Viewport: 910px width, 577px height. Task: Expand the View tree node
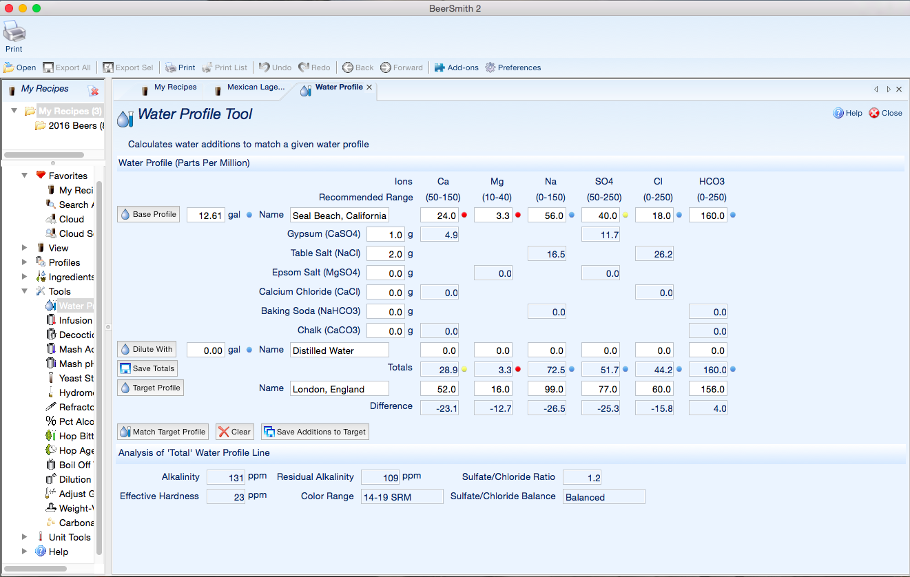point(25,248)
